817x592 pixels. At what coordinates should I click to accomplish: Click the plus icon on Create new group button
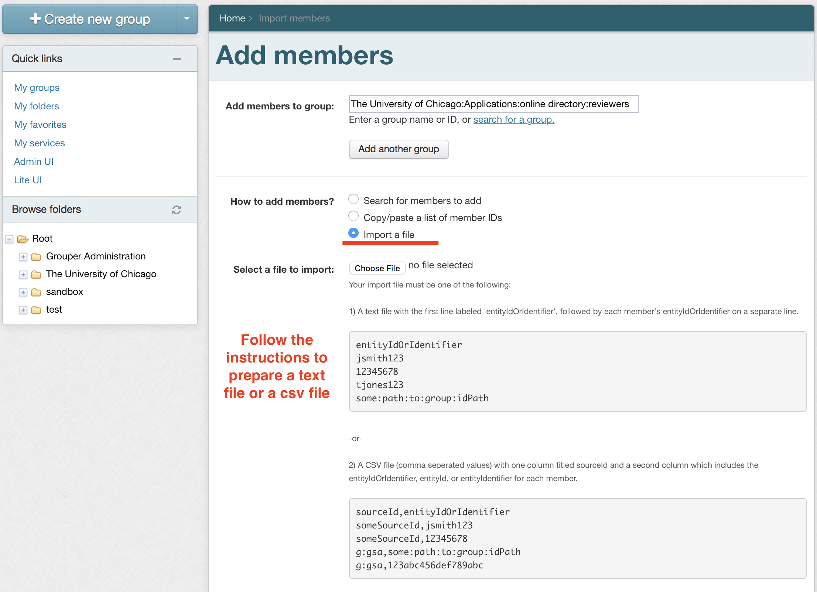[35, 18]
